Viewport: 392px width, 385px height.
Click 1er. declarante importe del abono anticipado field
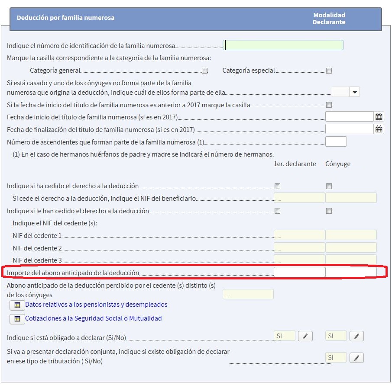tap(299, 273)
